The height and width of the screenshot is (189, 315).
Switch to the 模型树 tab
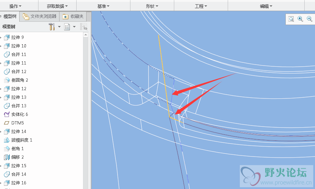pyautogui.click(x=9, y=16)
